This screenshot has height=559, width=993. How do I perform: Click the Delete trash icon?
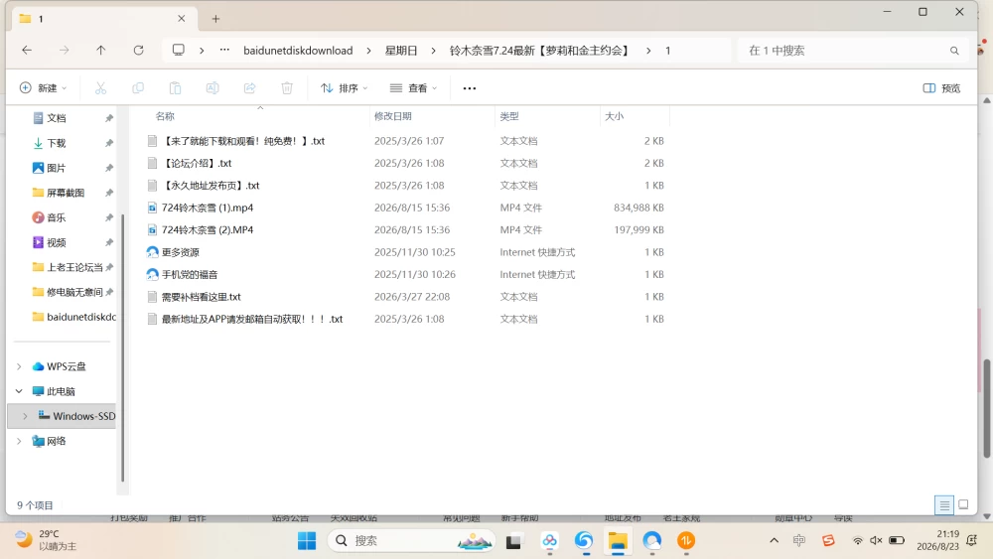pos(287,88)
